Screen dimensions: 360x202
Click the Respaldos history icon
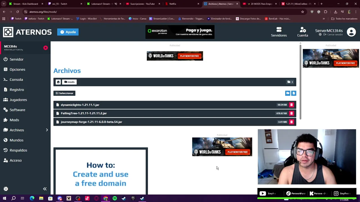coord(5,150)
